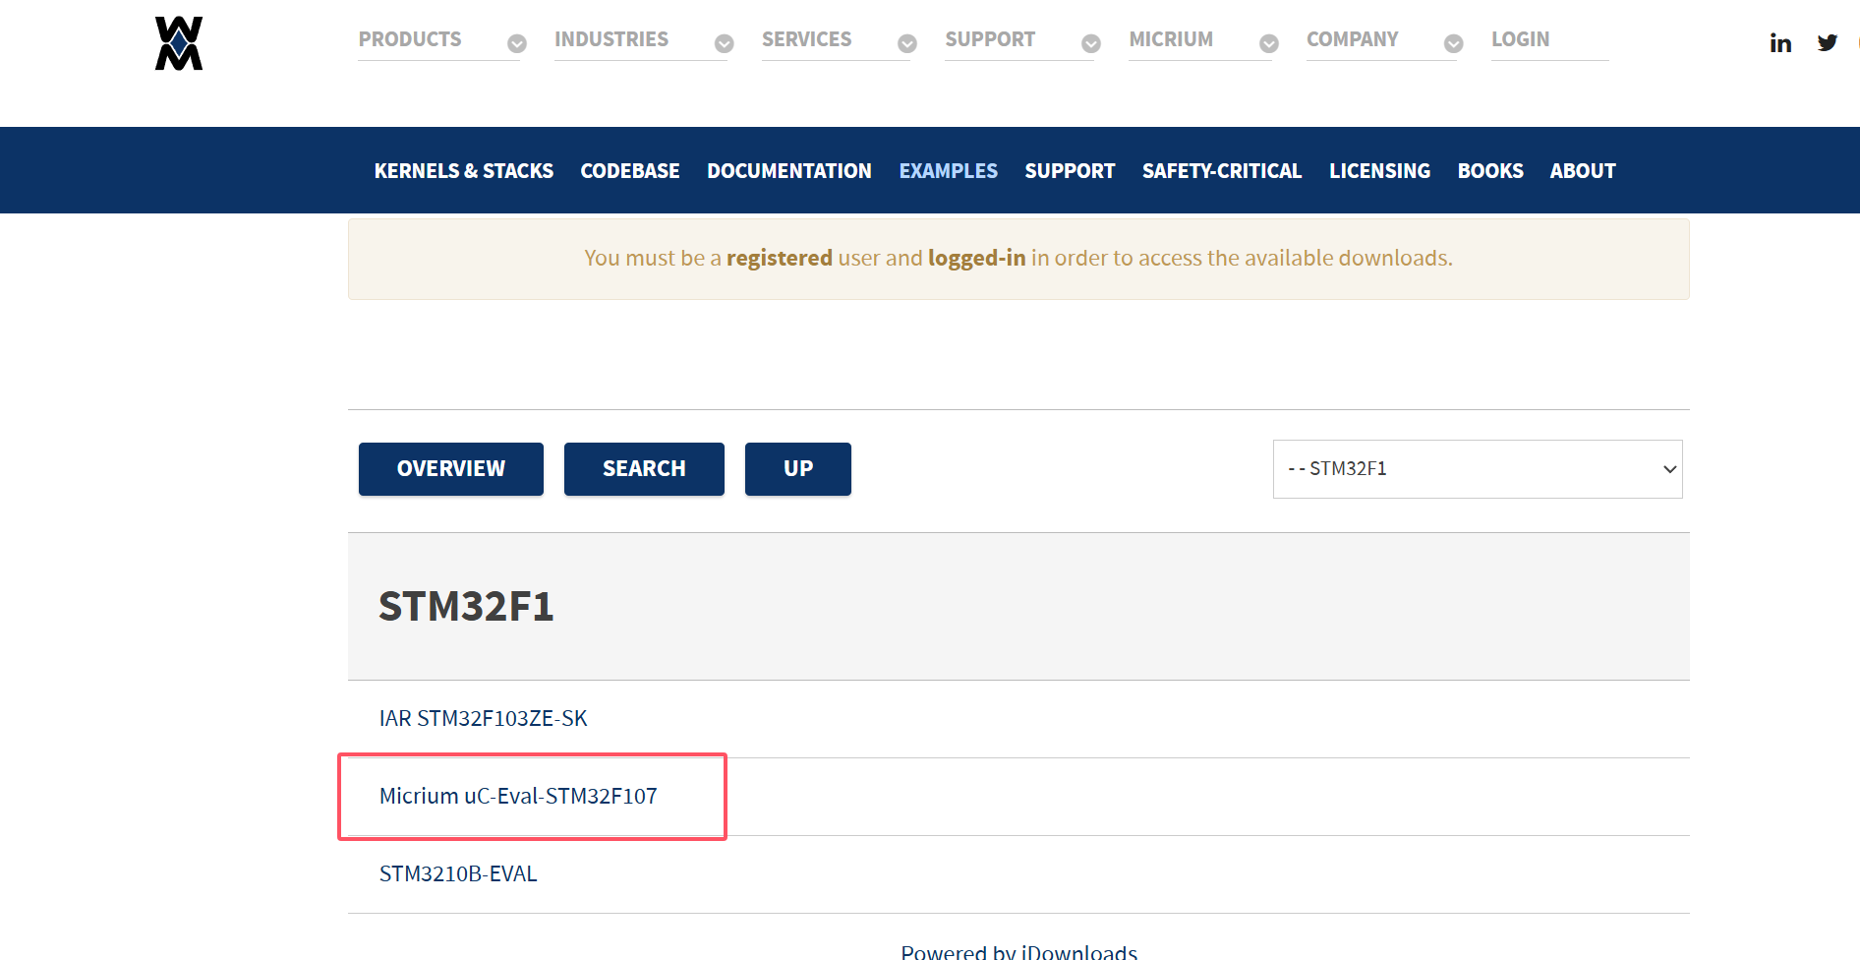Open the MICRIUM top menu
The height and width of the screenshot is (960, 1860).
(x=1171, y=39)
